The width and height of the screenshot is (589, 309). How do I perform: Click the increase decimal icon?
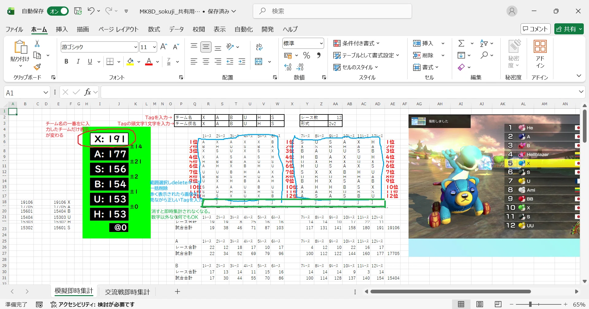click(x=288, y=67)
